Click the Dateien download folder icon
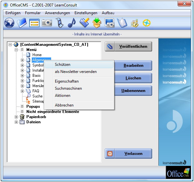The image size is (194, 182). tap(22, 122)
